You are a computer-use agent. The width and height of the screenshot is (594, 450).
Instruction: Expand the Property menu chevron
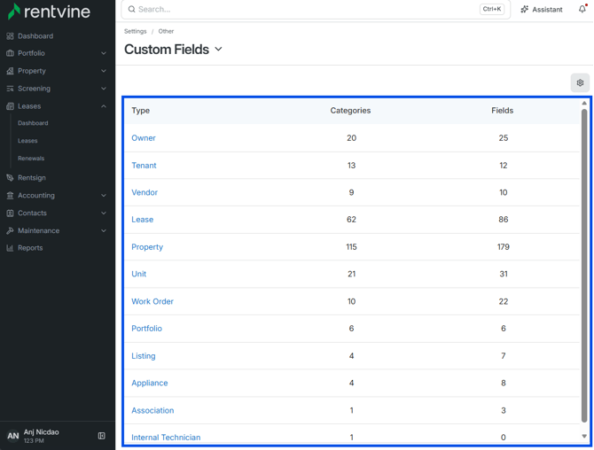104,71
